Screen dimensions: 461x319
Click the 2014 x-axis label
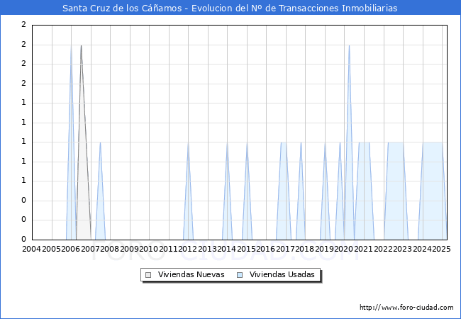(x=227, y=249)
